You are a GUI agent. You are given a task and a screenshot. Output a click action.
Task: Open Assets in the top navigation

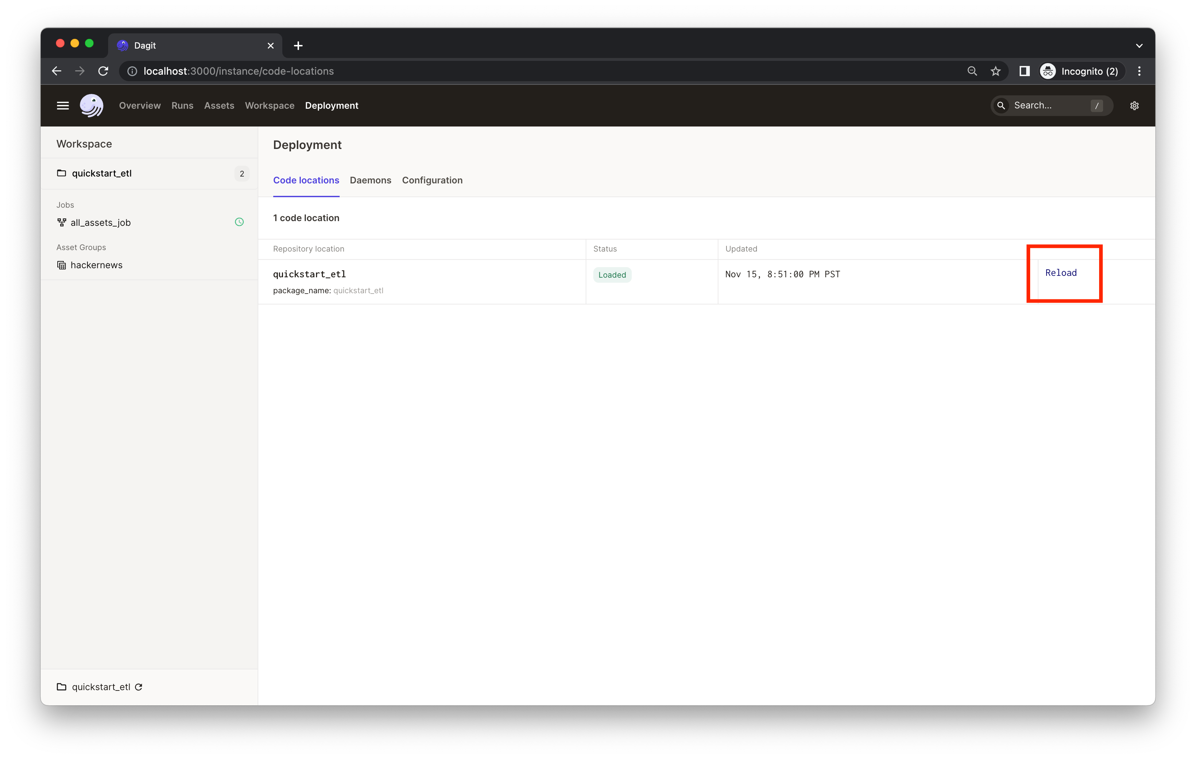(219, 106)
